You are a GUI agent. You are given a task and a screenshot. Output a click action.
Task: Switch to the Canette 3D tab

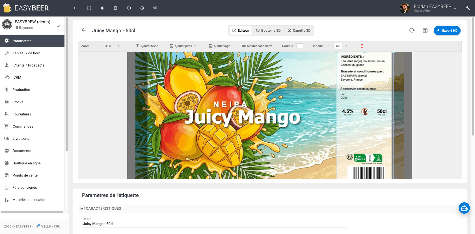pyautogui.click(x=299, y=31)
